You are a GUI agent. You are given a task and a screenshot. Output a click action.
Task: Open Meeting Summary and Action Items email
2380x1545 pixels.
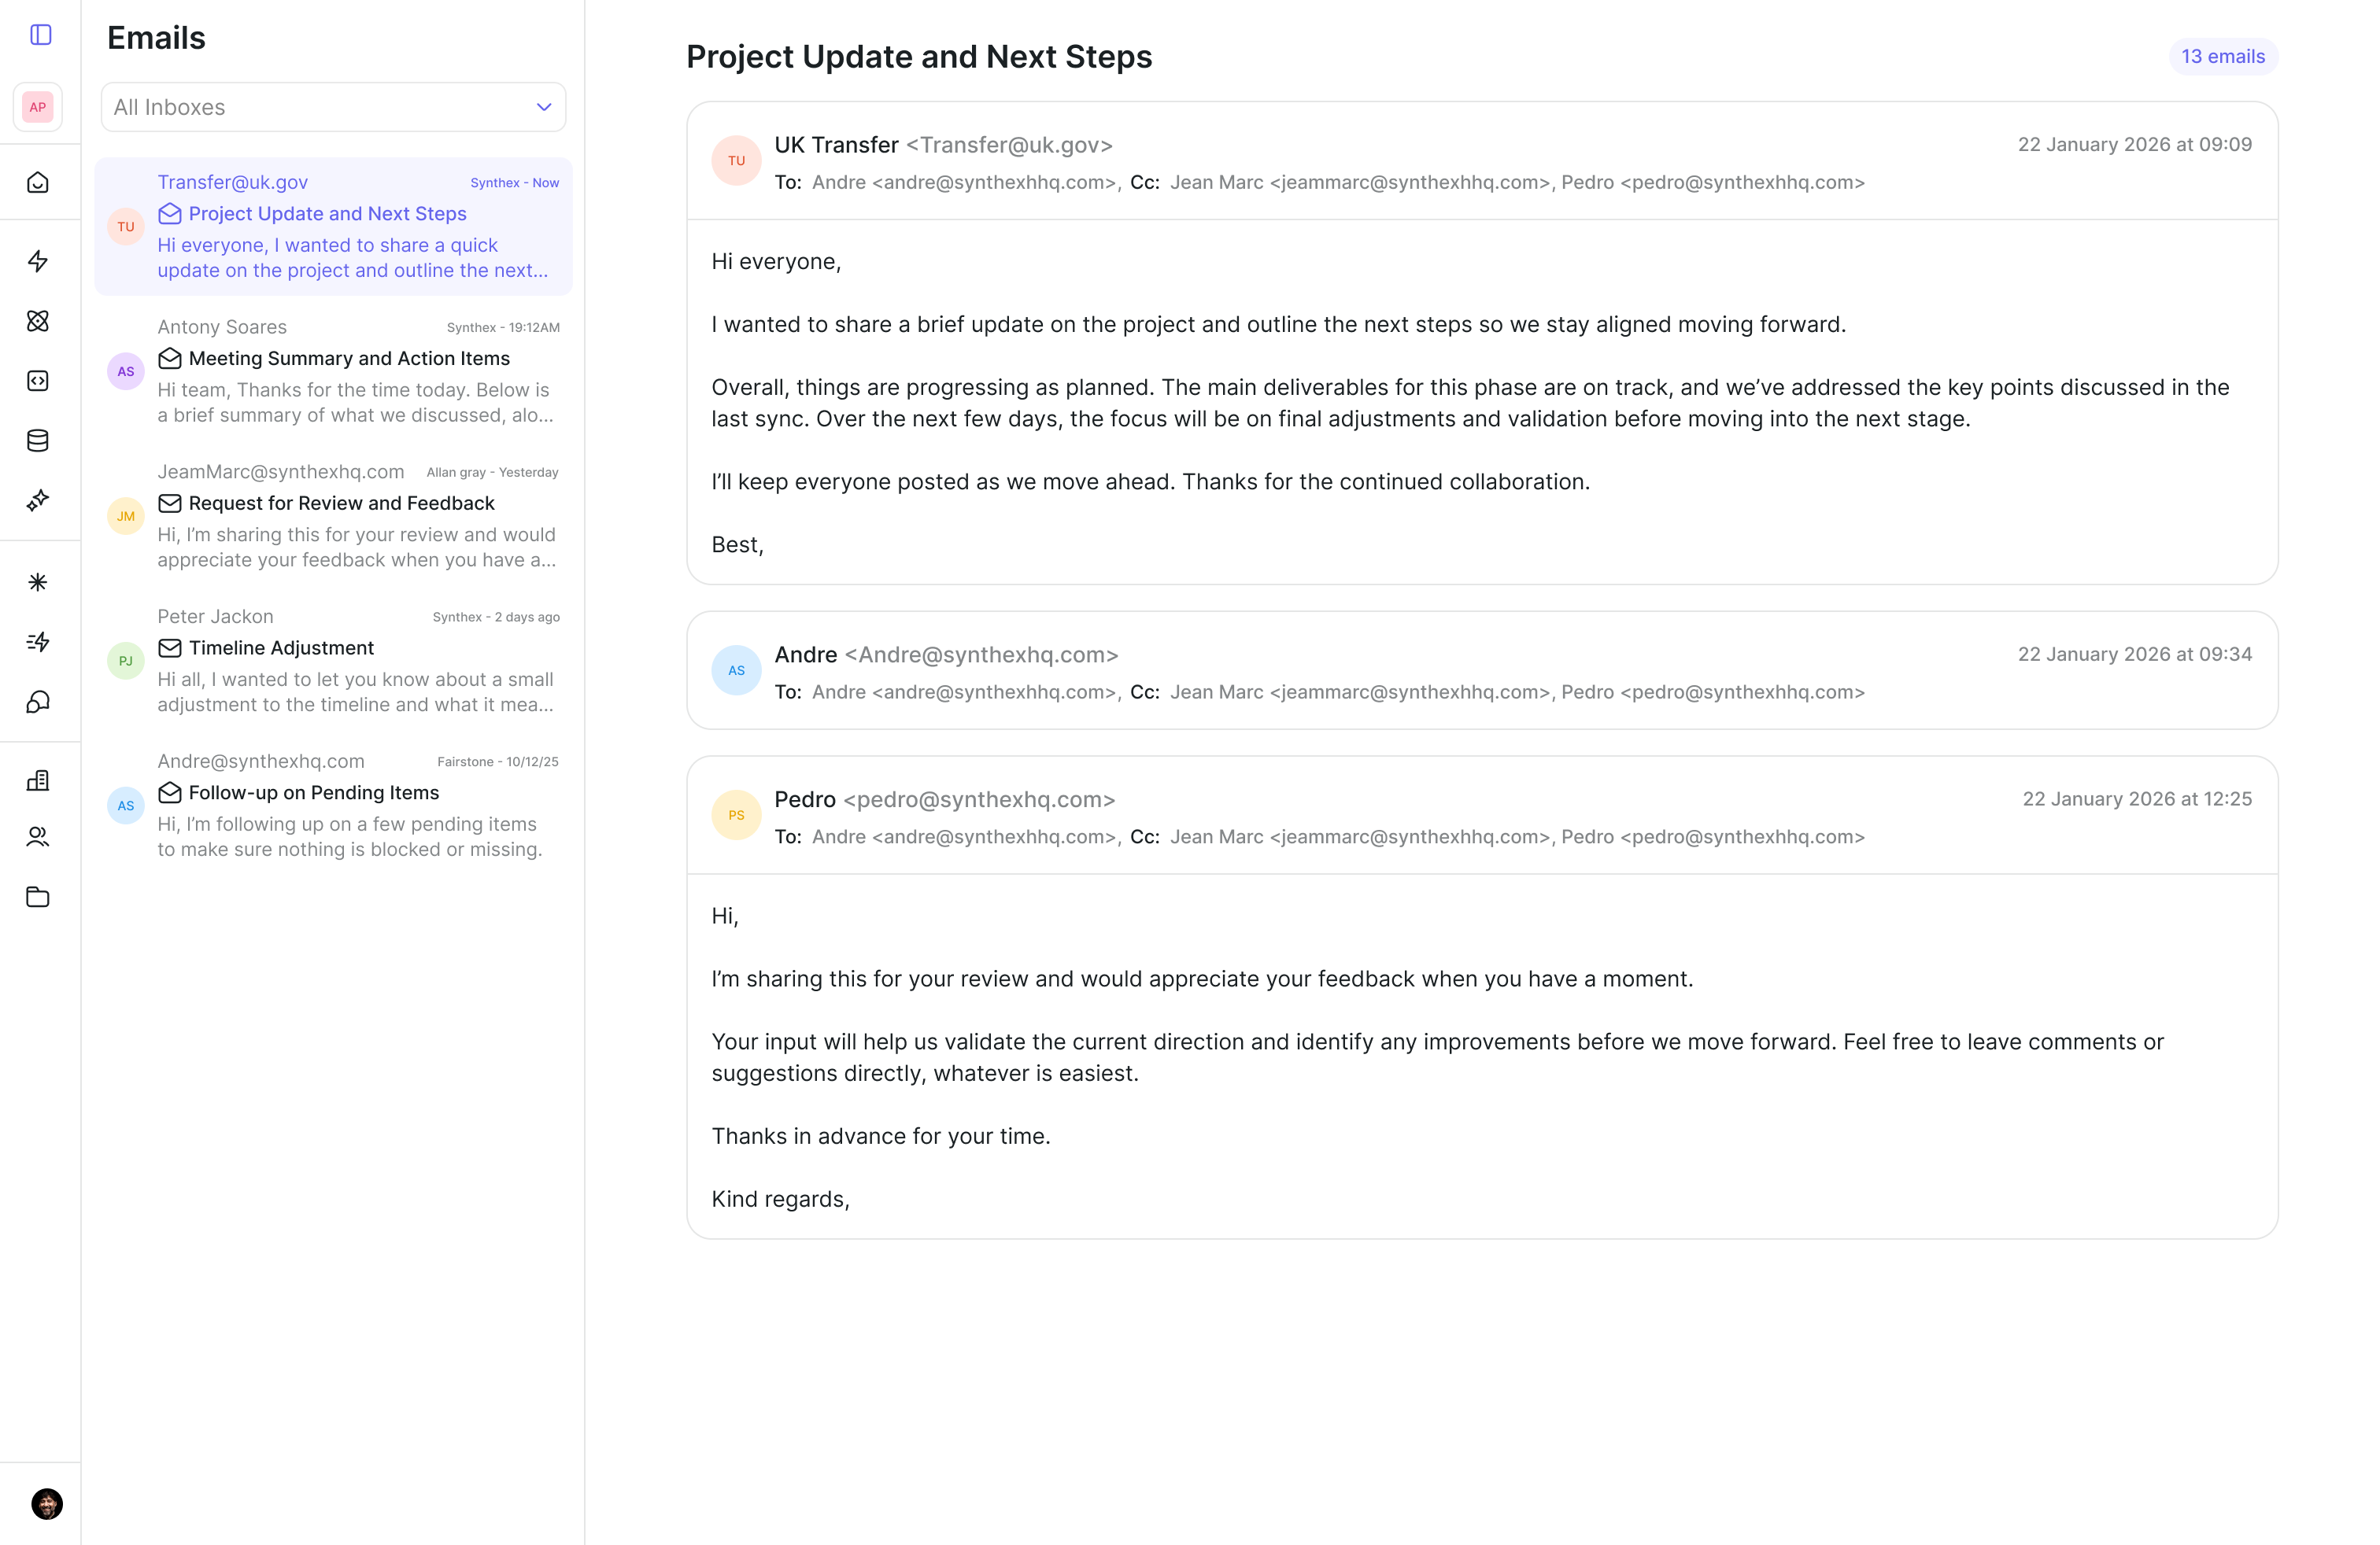[333, 371]
